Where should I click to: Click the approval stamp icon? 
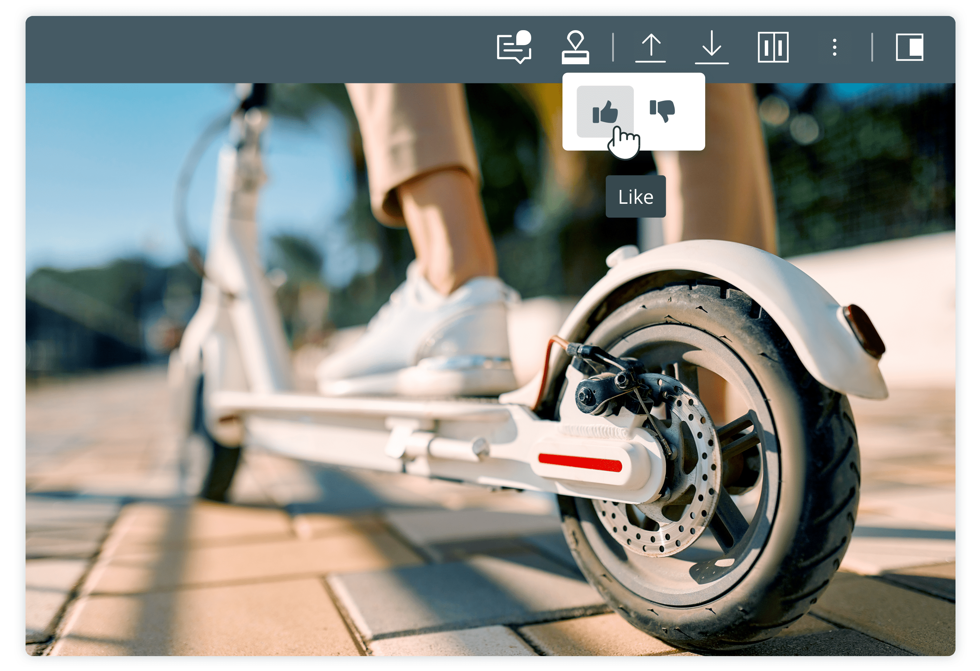pos(575,47)
